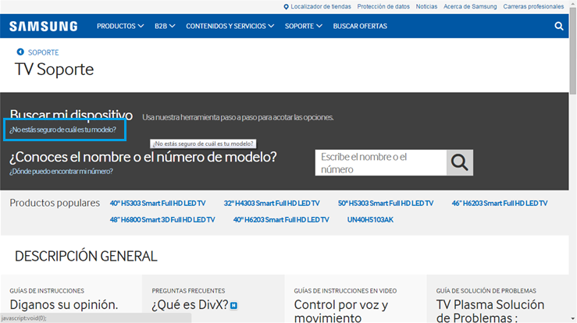Go back to SOPORTE breadcrumb

coord(43,52)
